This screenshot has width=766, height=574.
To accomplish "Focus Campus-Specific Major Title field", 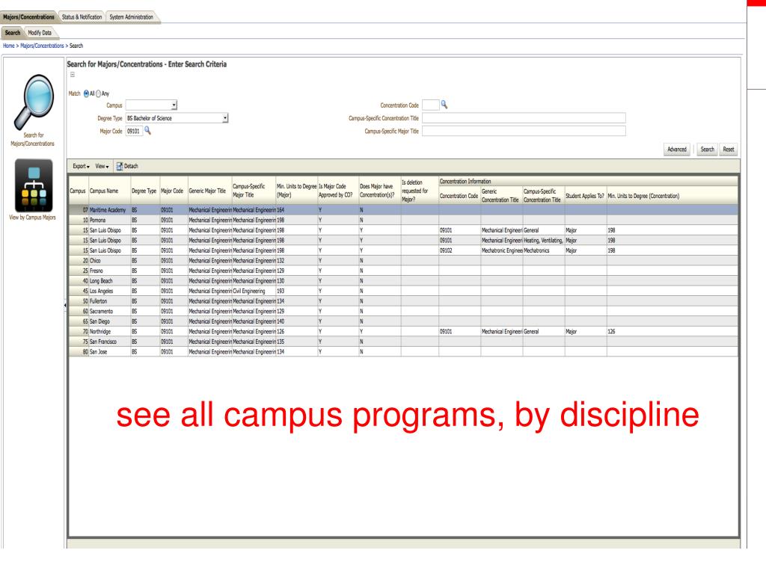I will (524, 131).
